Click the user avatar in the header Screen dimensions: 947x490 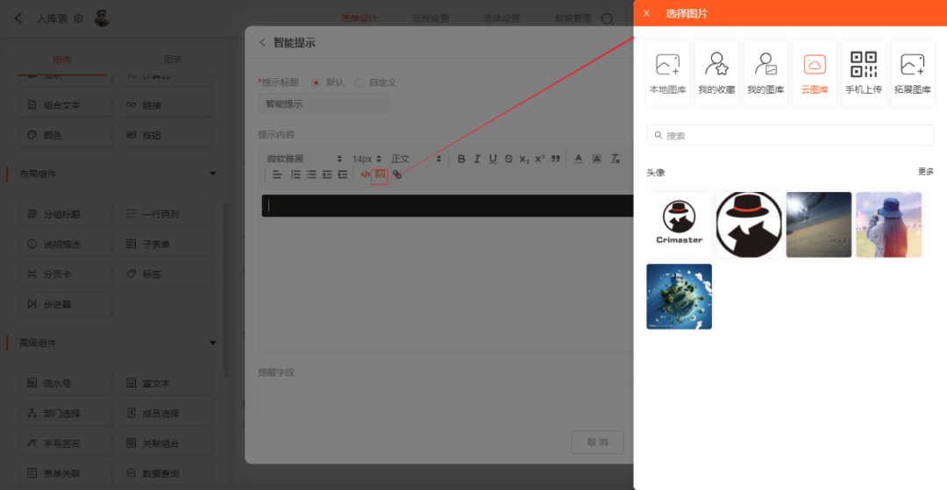[102, 18]
